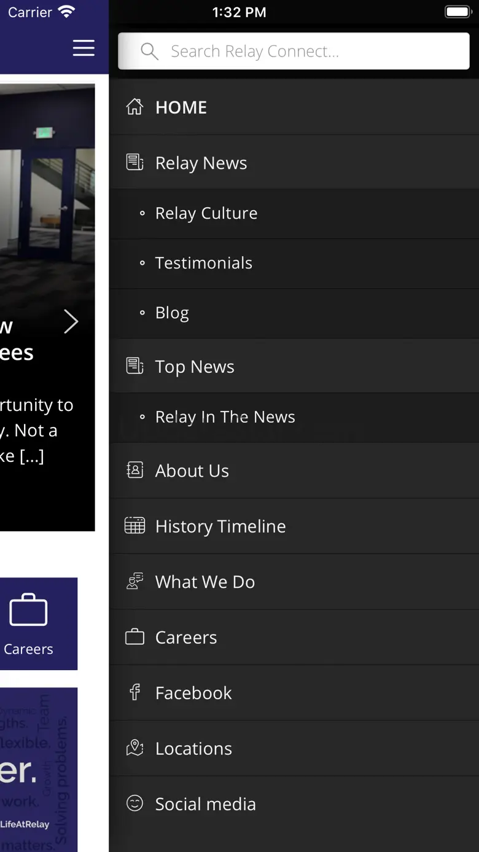
Task: Select the Relay Culture submenu item
Action: [294, 213]
